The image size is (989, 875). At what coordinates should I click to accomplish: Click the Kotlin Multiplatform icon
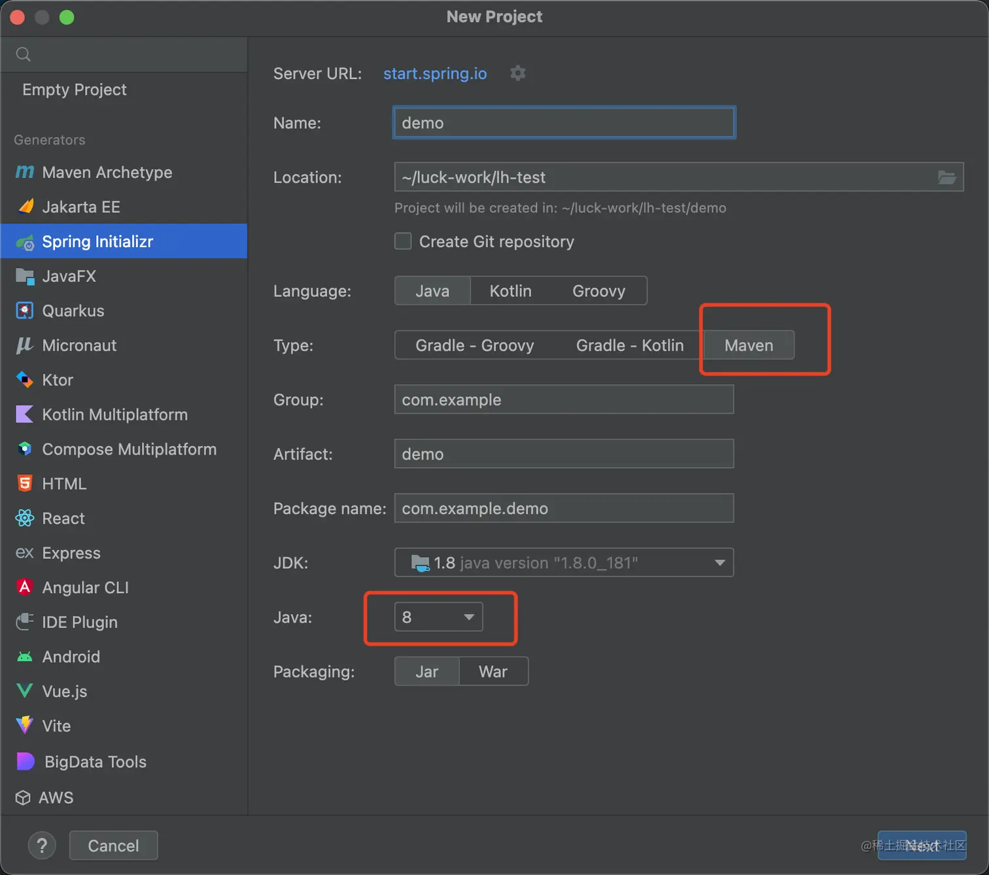(25, 415)
